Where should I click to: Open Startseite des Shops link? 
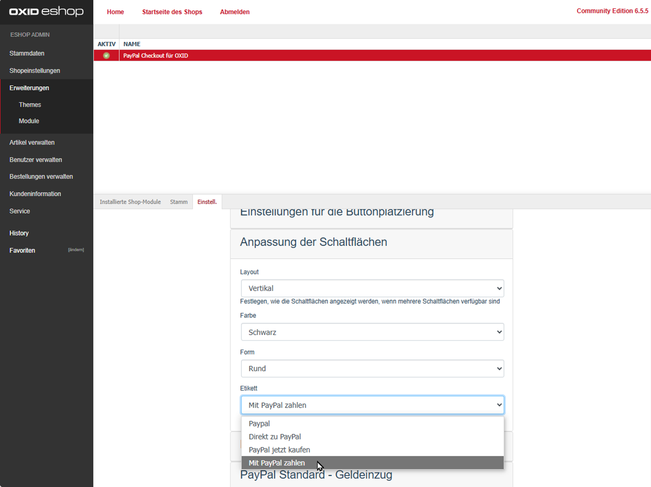tap(172, 12)
